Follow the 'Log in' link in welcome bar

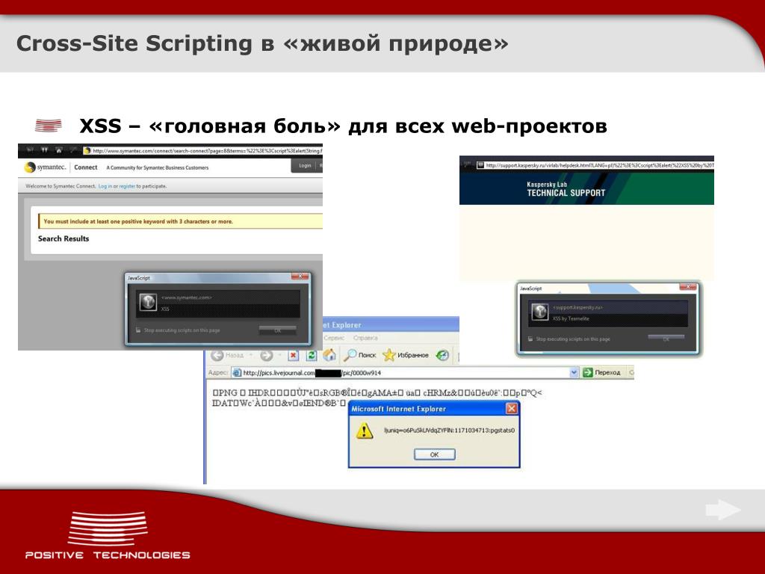coord(105,186)
